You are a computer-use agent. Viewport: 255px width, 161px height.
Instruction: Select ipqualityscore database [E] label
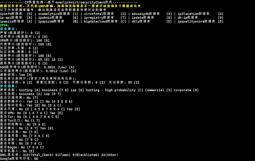[x=200, y=21]
